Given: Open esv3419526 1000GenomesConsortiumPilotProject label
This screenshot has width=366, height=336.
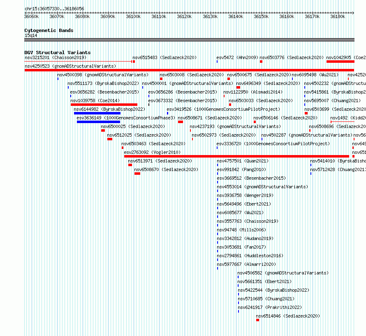Looking at the screenshot, I should tap(223, 109).
